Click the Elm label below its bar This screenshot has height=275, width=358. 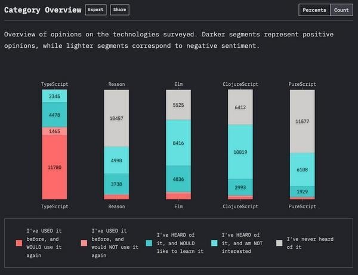[x=178, y=206]
